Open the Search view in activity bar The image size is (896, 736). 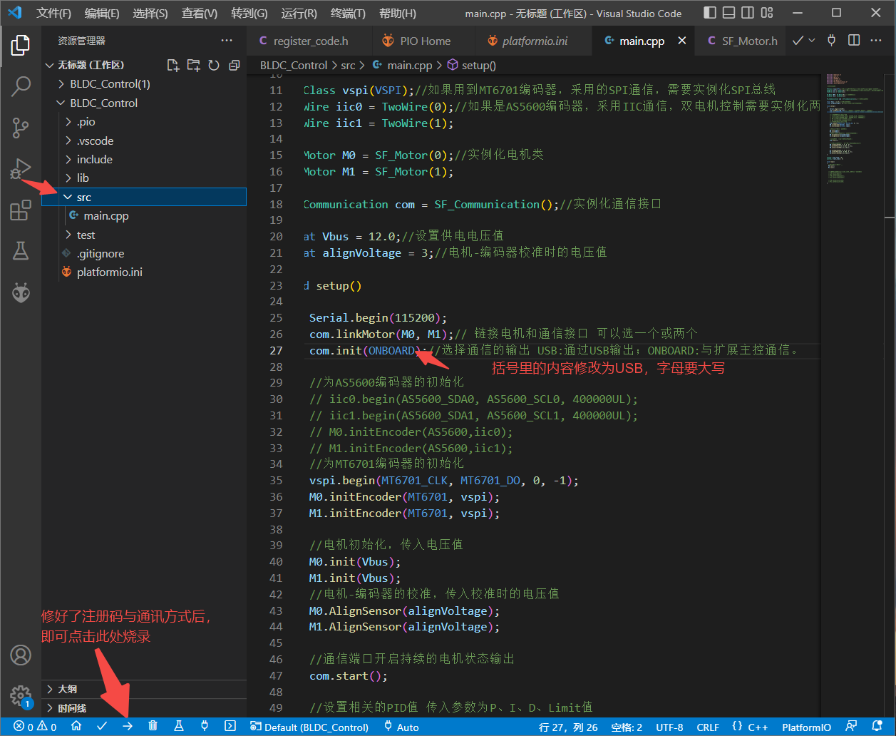point(21,86)
